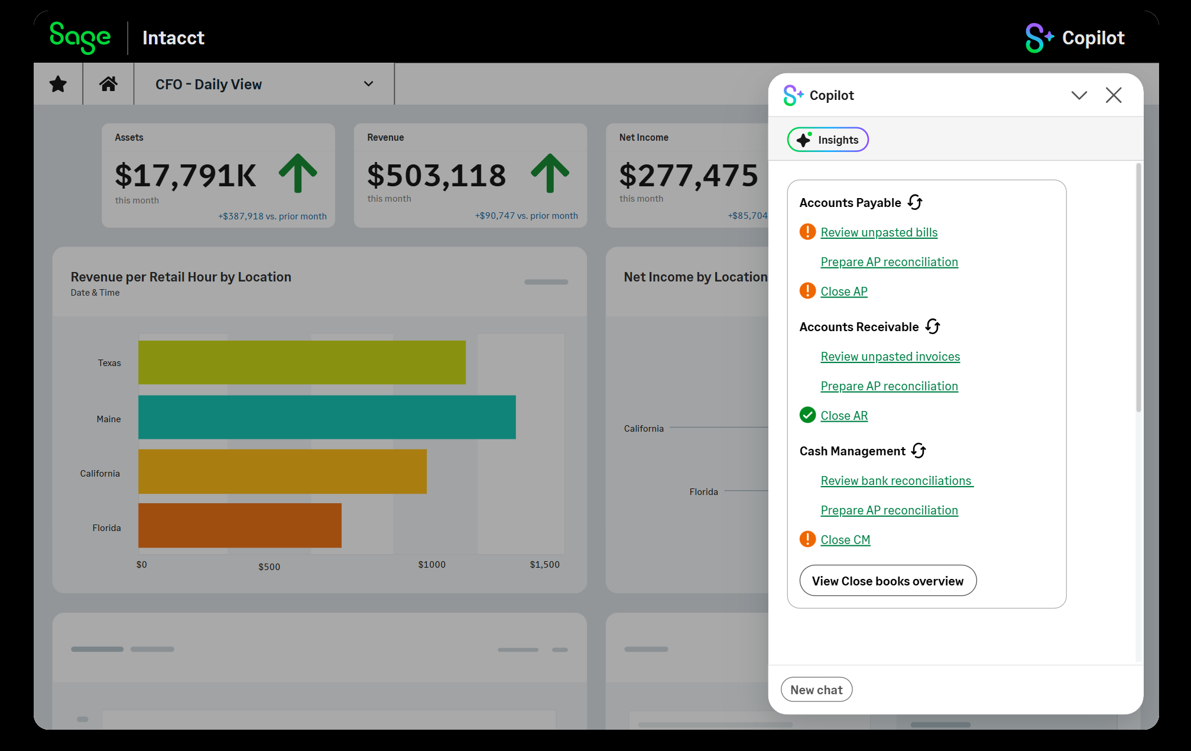The image size is (1191, 751).
Task: Open the Close AR link
Action: pos(844,416)
